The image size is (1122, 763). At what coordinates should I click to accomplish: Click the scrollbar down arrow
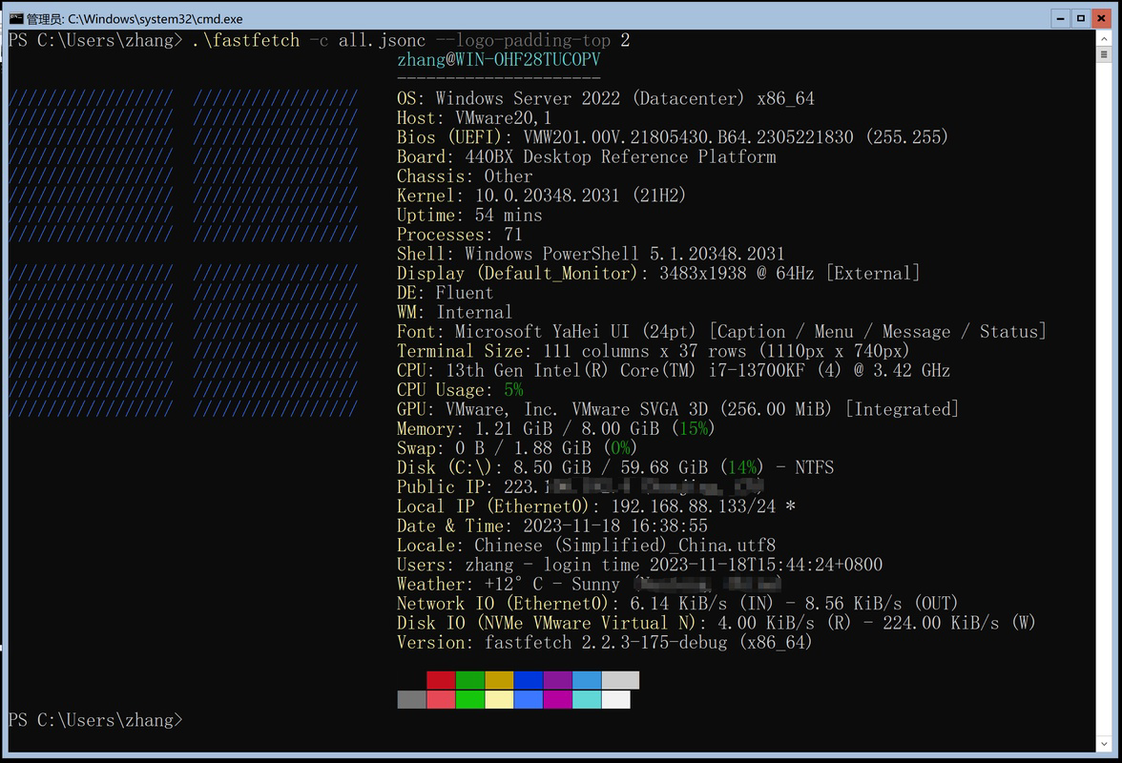tap(1104, 744)
